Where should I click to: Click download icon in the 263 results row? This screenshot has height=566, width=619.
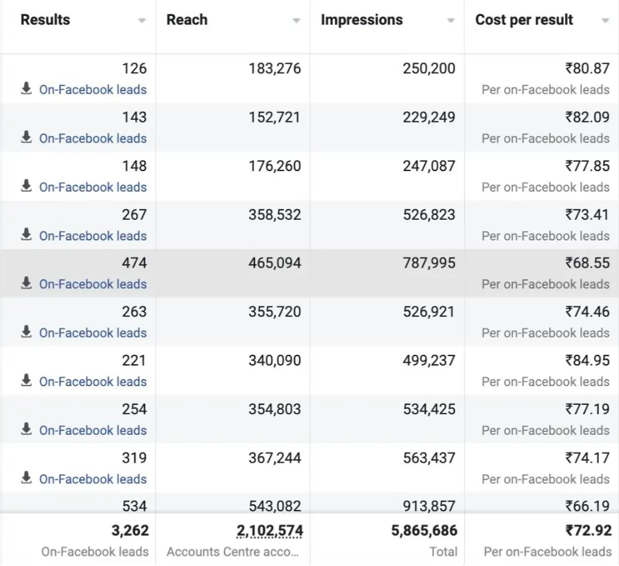(26, 332)
